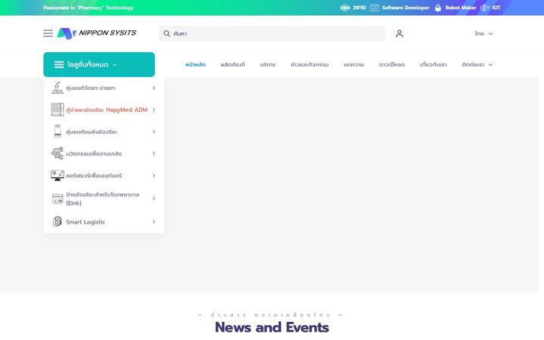Open the user account icon

[400, 33]
